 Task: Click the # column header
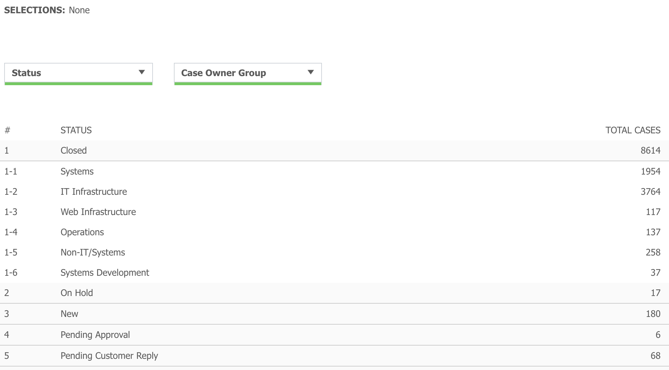coord(8,130)
